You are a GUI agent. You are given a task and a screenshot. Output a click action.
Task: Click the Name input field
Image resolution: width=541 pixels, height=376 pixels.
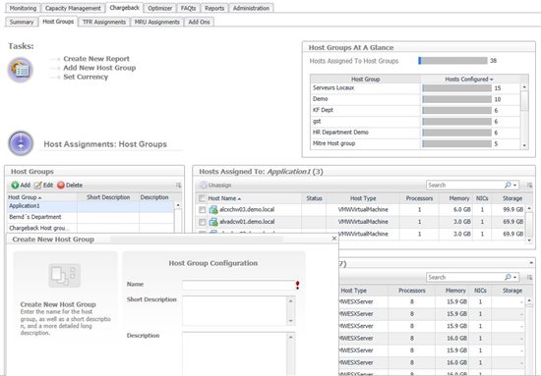point(238,285)
